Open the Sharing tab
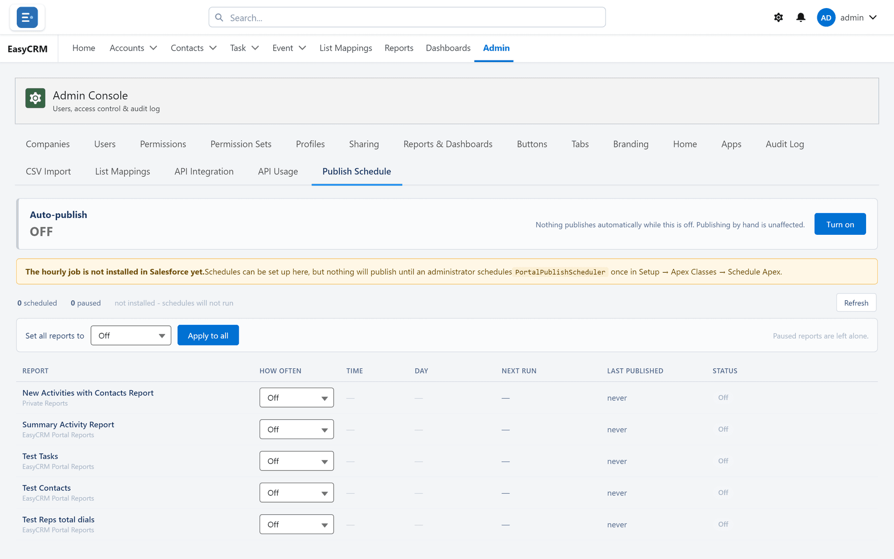This screenshot has height=559, width=894. pyautogui.click(x=364, y=144)
